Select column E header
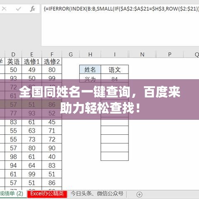The height and width of the screenshot is (199, 199). click(32, 54)
